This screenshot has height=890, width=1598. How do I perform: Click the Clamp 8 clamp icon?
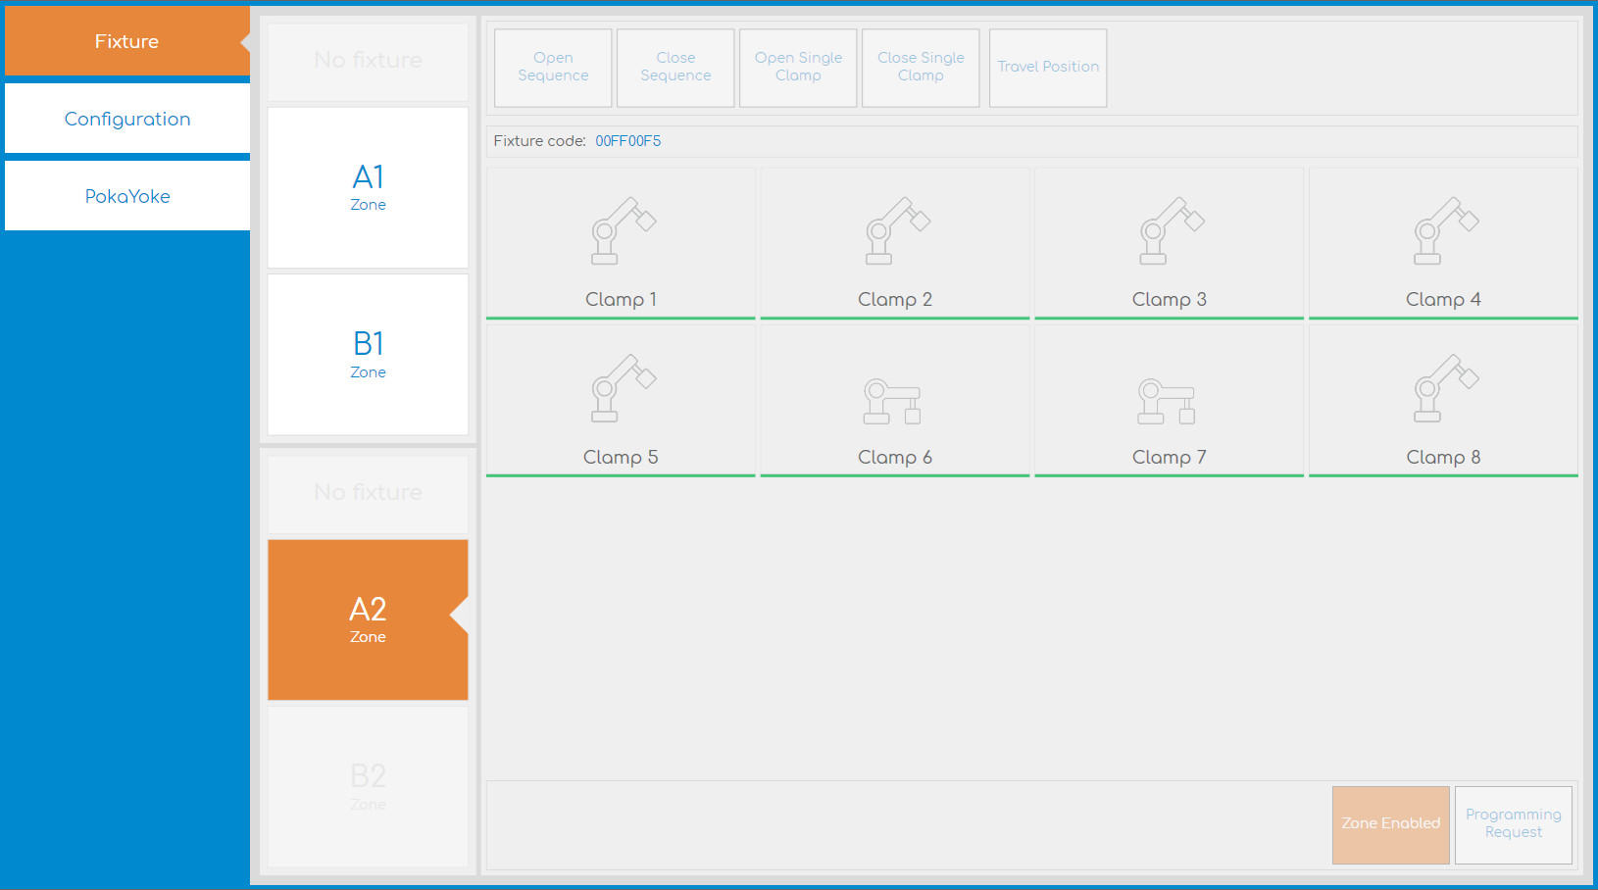1445,389
